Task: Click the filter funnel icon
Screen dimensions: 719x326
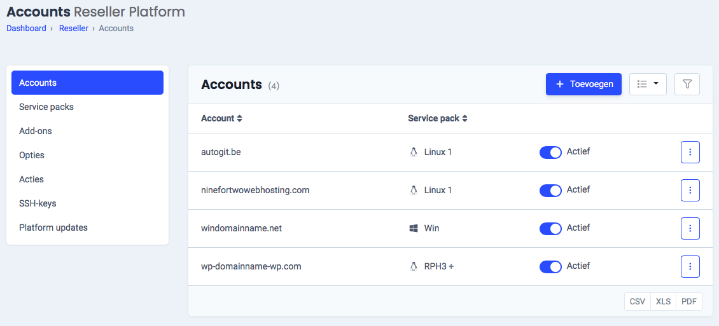Action: (x=687, y=85)
